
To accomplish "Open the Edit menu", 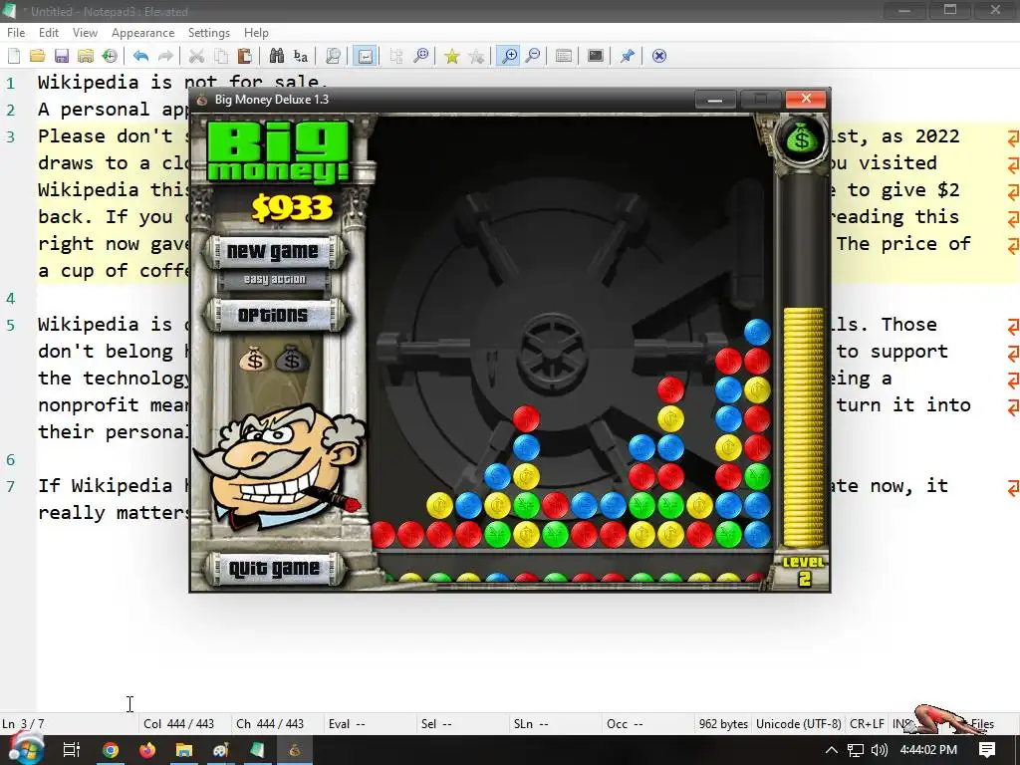I will click(x=48, y=33).
